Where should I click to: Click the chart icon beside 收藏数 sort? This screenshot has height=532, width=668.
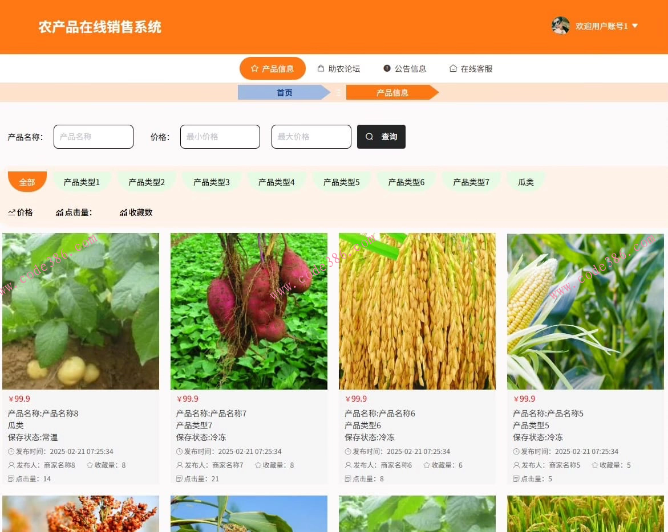pos(124,212)
